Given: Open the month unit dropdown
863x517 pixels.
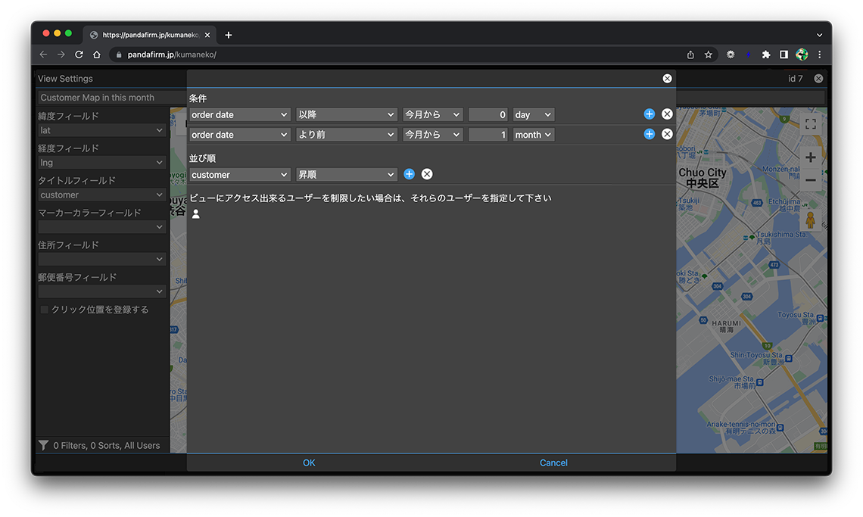Looking at the screenshot, I should tap(534, 134).
